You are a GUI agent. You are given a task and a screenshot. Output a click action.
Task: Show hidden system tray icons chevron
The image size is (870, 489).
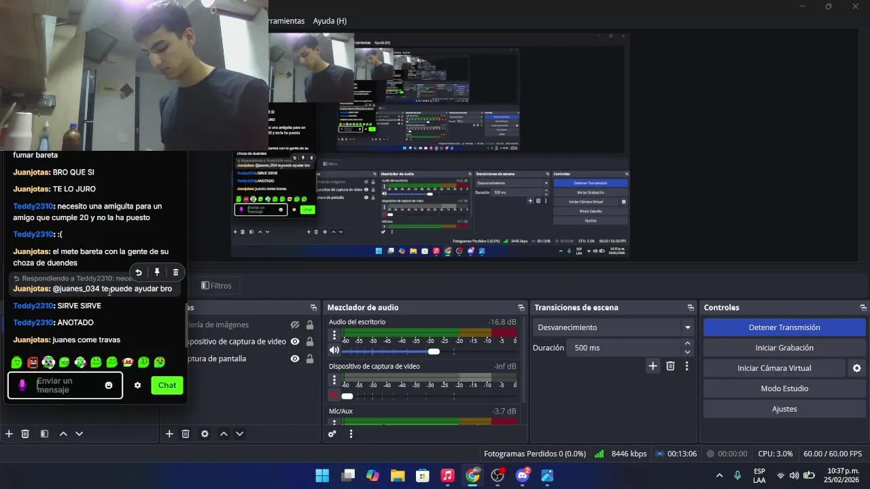(719, 475)
